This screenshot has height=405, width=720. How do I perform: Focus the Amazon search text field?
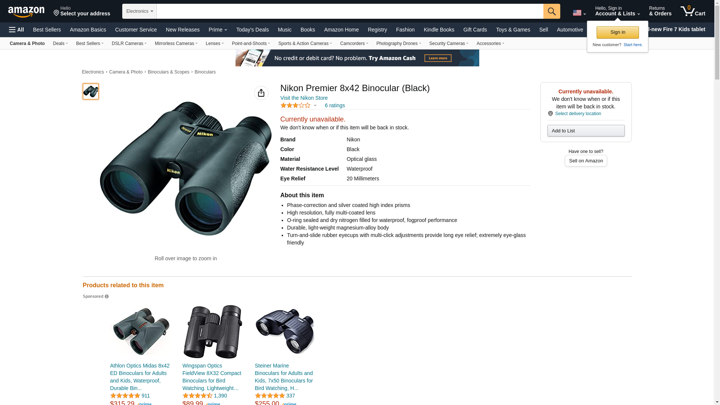point(350,11)
